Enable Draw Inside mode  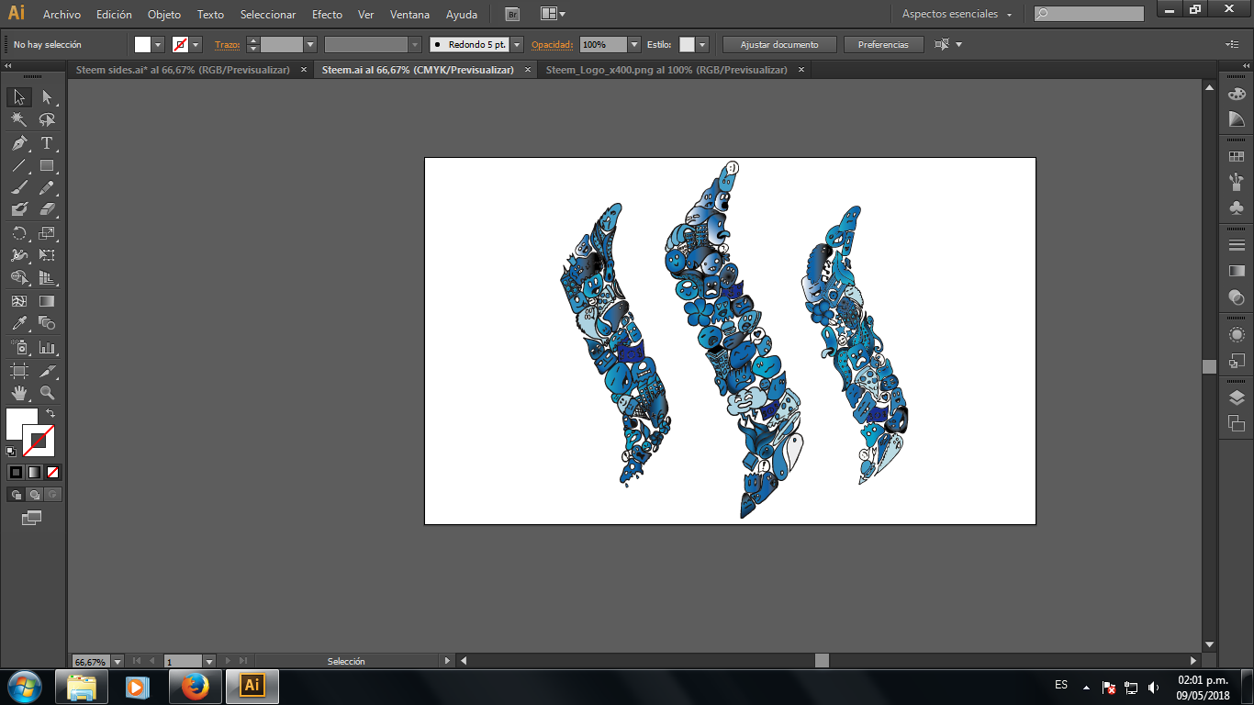click(x=52, y=495)
